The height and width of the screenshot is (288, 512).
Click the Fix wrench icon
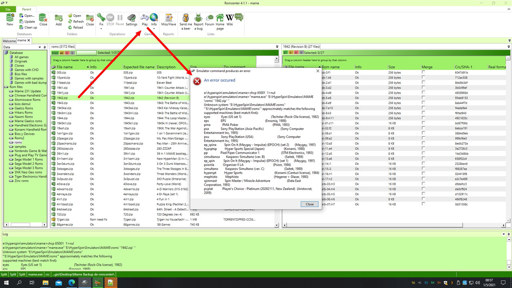[101, 18]
